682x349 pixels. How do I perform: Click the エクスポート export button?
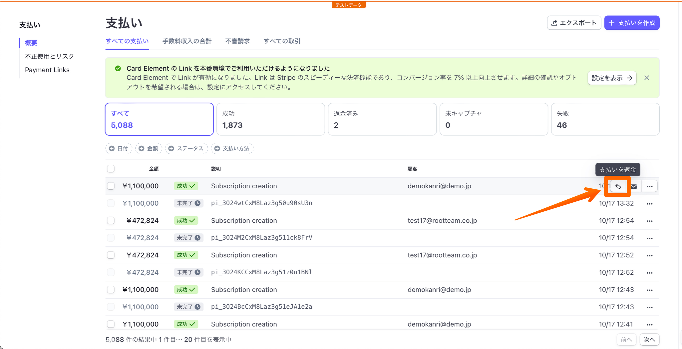(574, 23)
